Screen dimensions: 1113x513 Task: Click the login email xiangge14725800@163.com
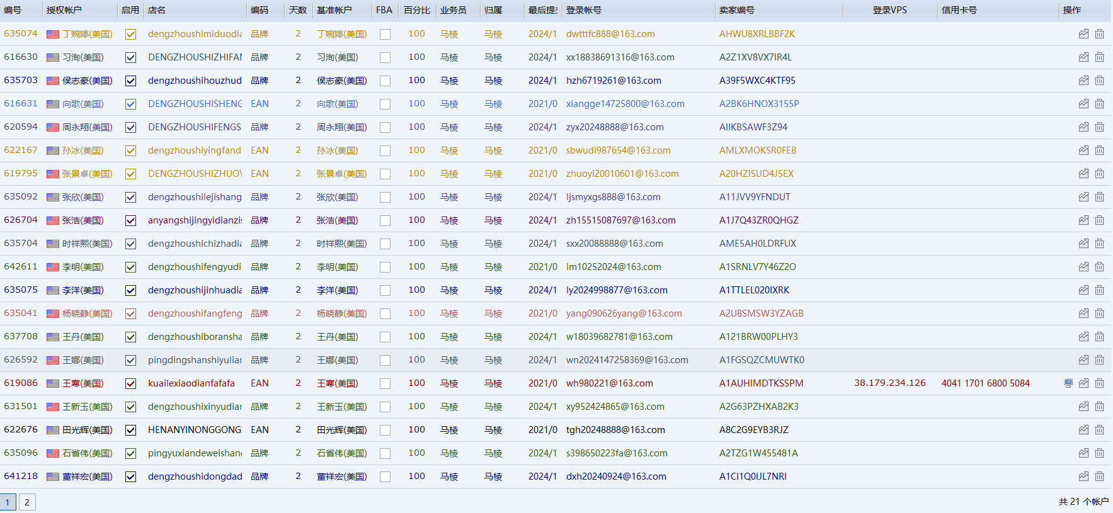click(x=625, y=104)
